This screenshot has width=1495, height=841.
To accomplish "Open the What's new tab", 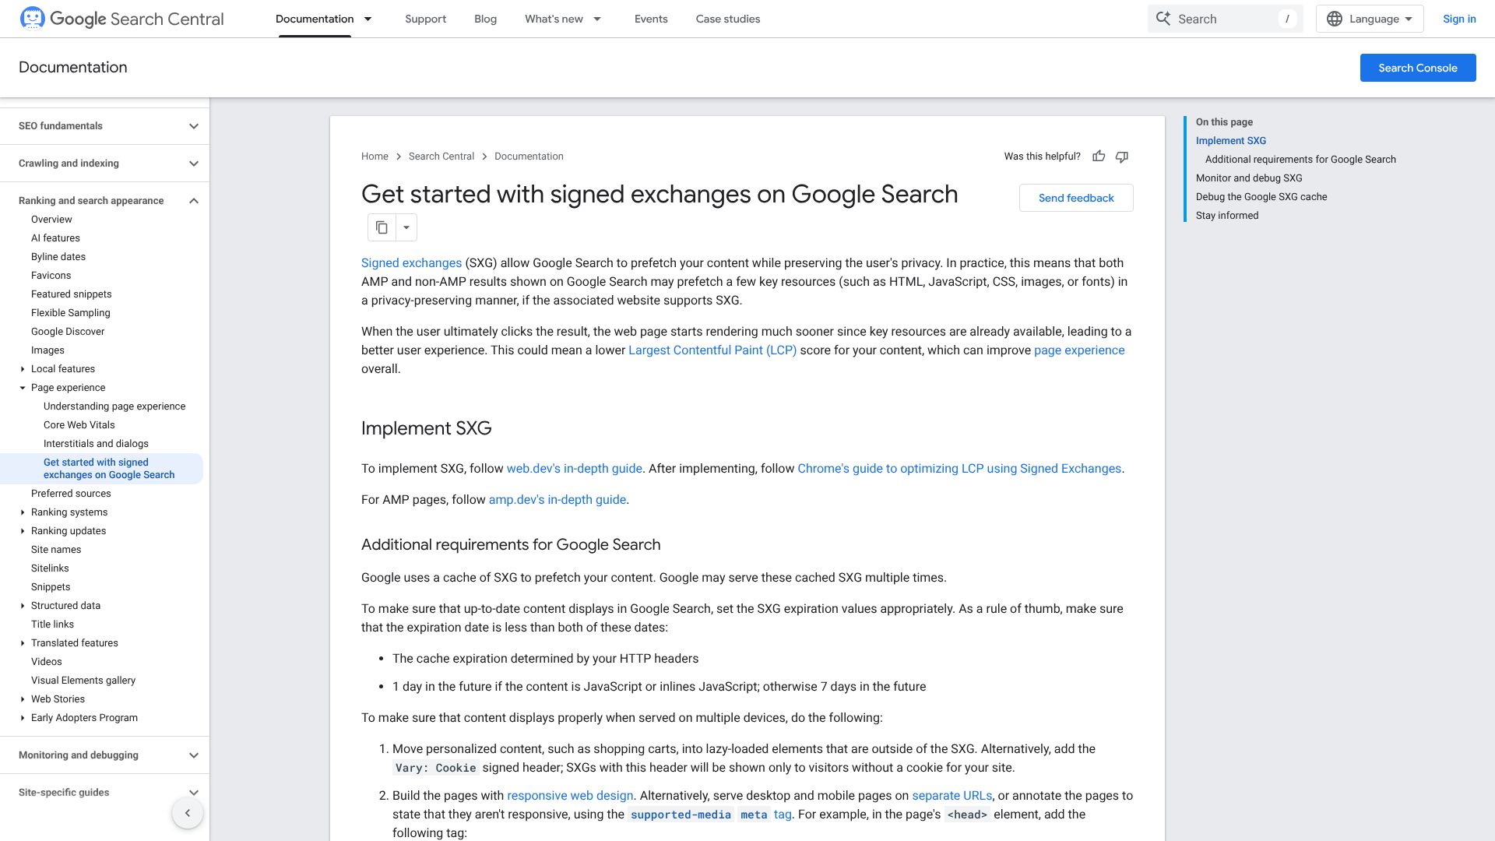I will (554, 19).
